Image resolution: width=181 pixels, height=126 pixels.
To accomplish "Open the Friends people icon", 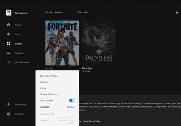I will (8, 53).
